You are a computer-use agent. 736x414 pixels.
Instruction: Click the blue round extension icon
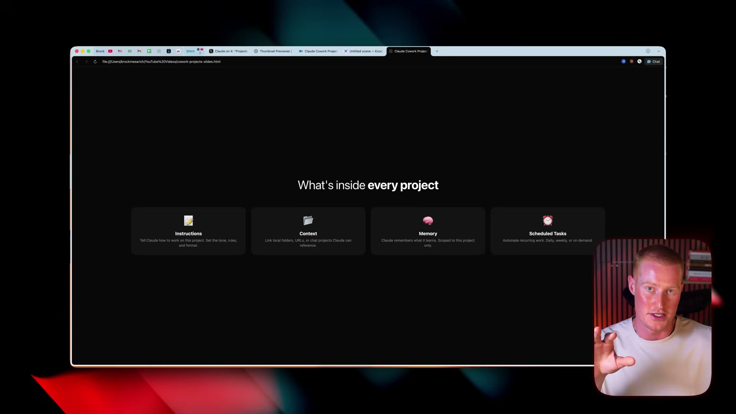[624, 61]
